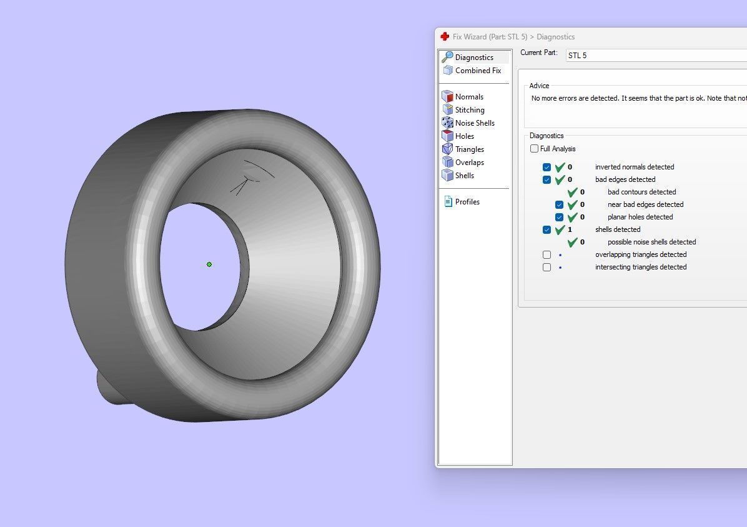
Task: Uncheck shells detected checkbox
Action: (547, 229)
